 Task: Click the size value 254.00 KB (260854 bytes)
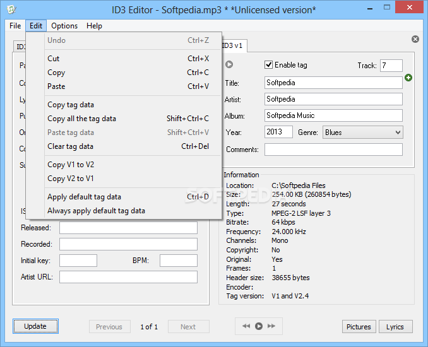point(311,194)
